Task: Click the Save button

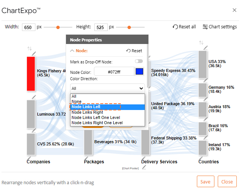Action: point(205,182)
